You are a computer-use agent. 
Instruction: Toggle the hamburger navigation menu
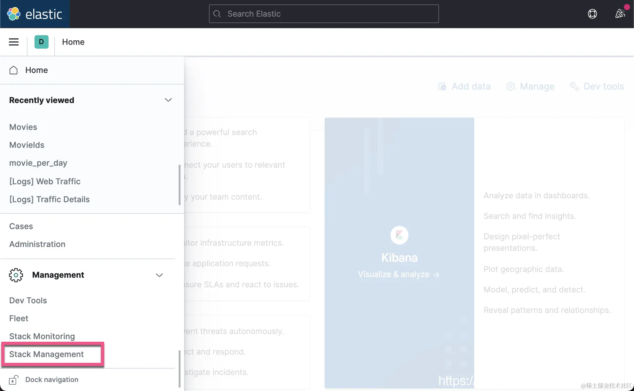pyautogui.click(x=13, y=42)
